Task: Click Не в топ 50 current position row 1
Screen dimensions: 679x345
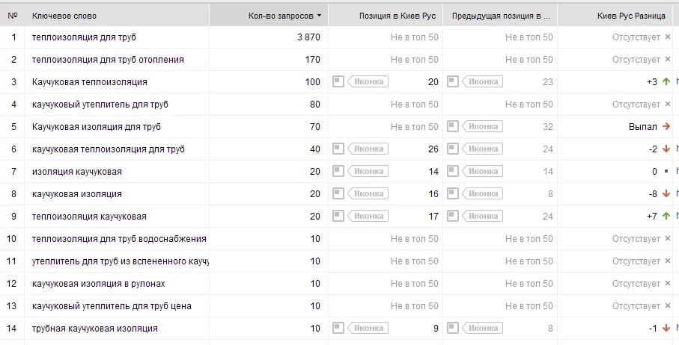Action: coord(415,37)
